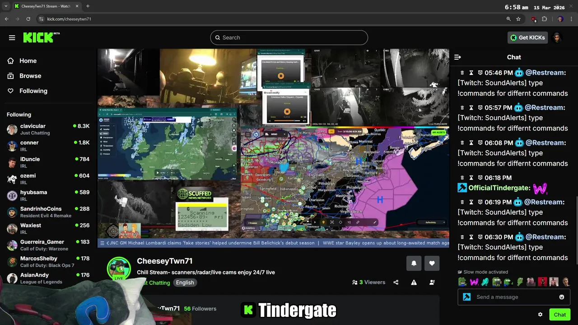Click browser back arrow
The width and height of the screenshot is (578, 325).
pos(7,19)
